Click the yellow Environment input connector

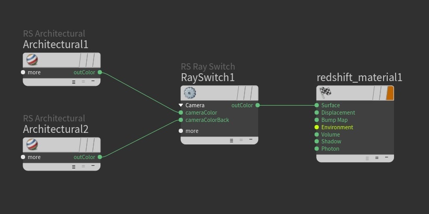pos(317,127)
